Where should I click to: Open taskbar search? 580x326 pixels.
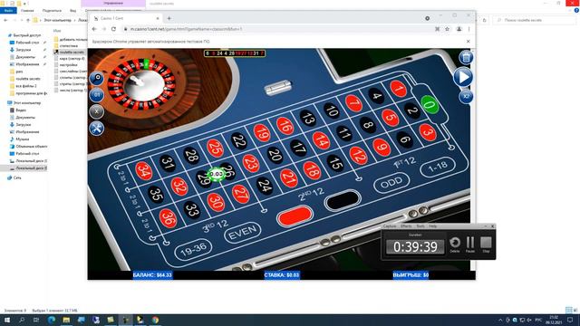click(22, 320)
